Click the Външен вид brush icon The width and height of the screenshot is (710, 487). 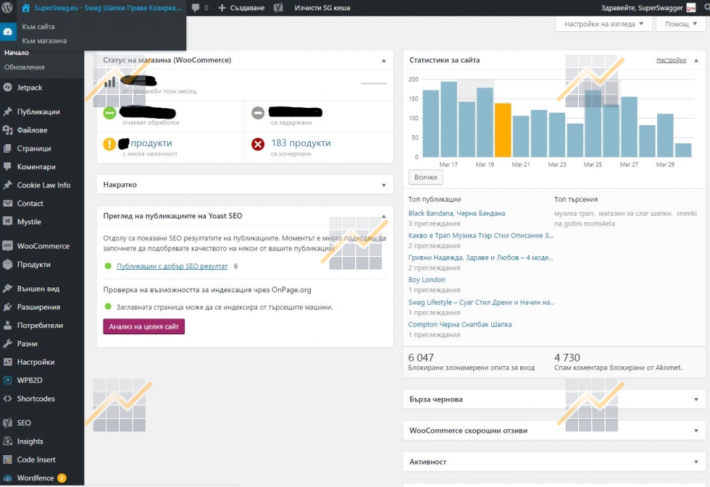(7, 289)
